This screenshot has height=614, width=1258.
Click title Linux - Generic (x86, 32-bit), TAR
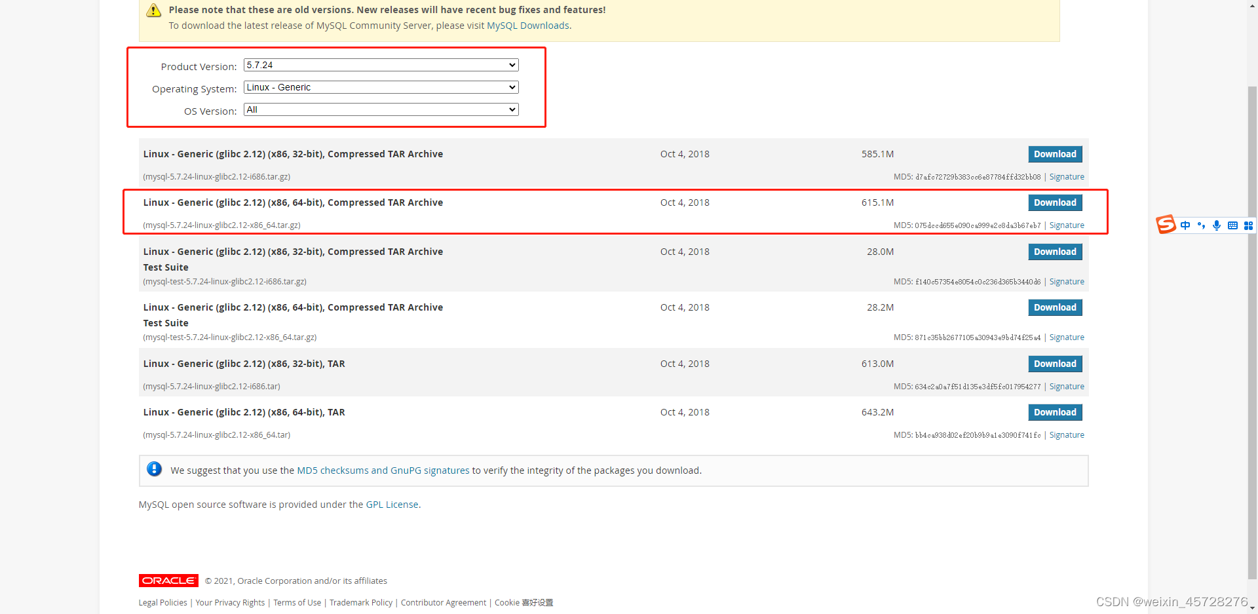pyautogui.click(x=244, y=364)
